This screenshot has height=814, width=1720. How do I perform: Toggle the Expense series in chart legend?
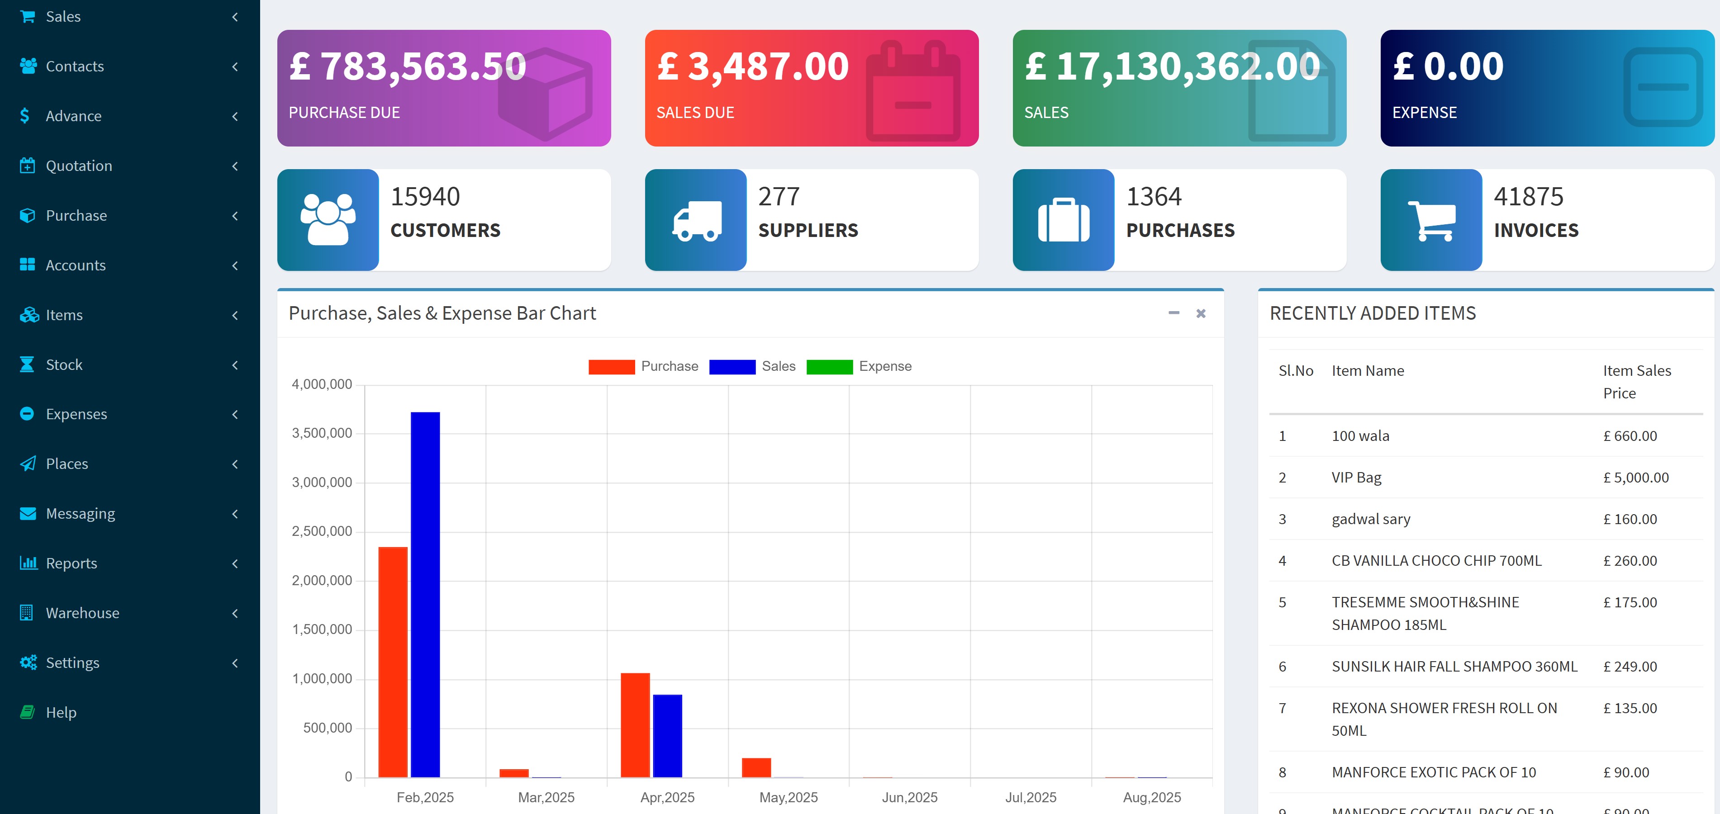[x=859, y=366]
